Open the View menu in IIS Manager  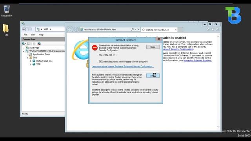click(x=33, y=34)
